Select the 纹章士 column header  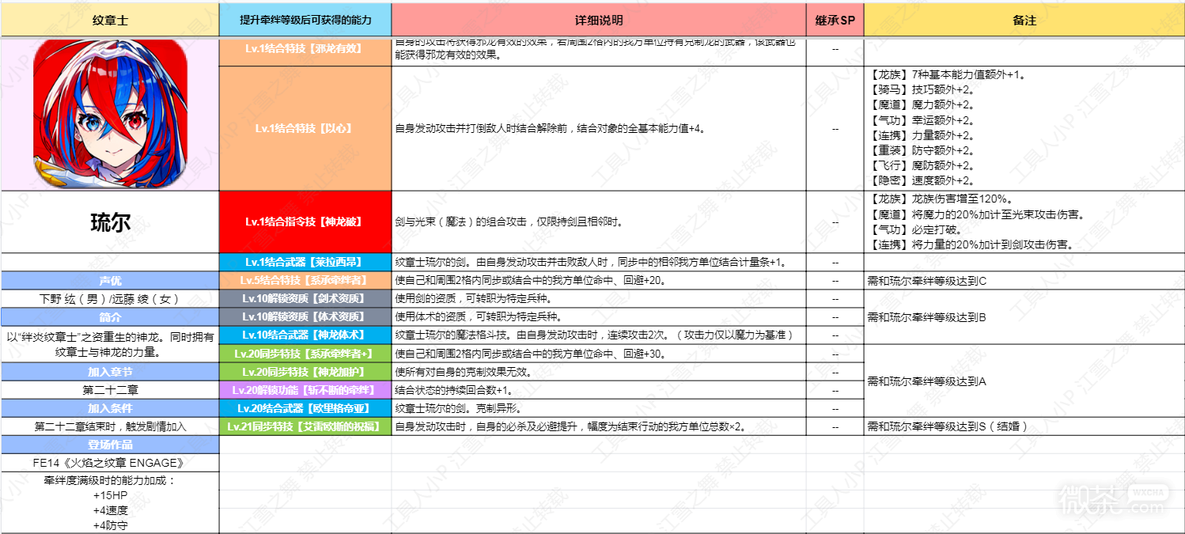coord(110,20)
